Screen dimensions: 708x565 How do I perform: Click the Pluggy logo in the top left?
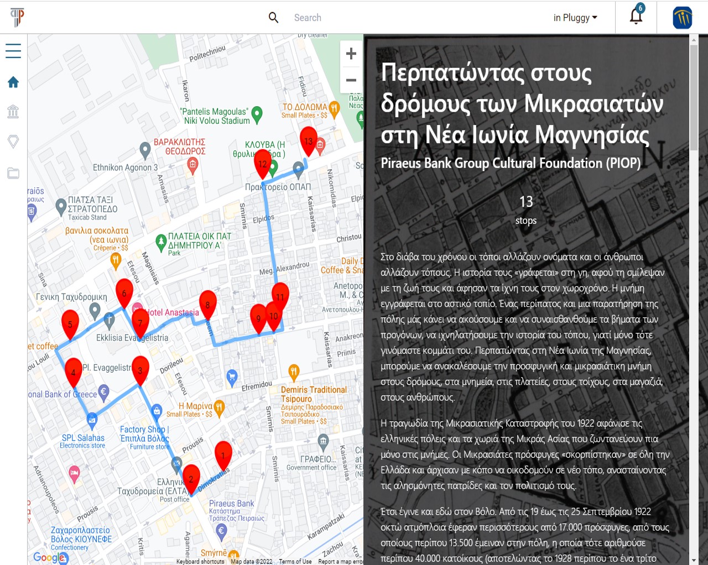tap(17, 17)
